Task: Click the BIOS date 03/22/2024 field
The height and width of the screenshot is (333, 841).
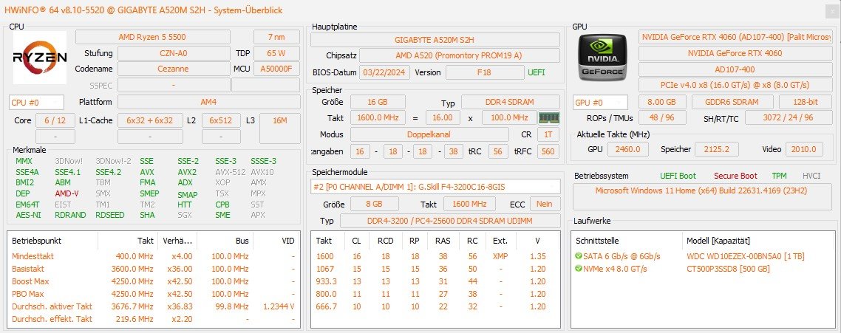Action: coord(384,72)
